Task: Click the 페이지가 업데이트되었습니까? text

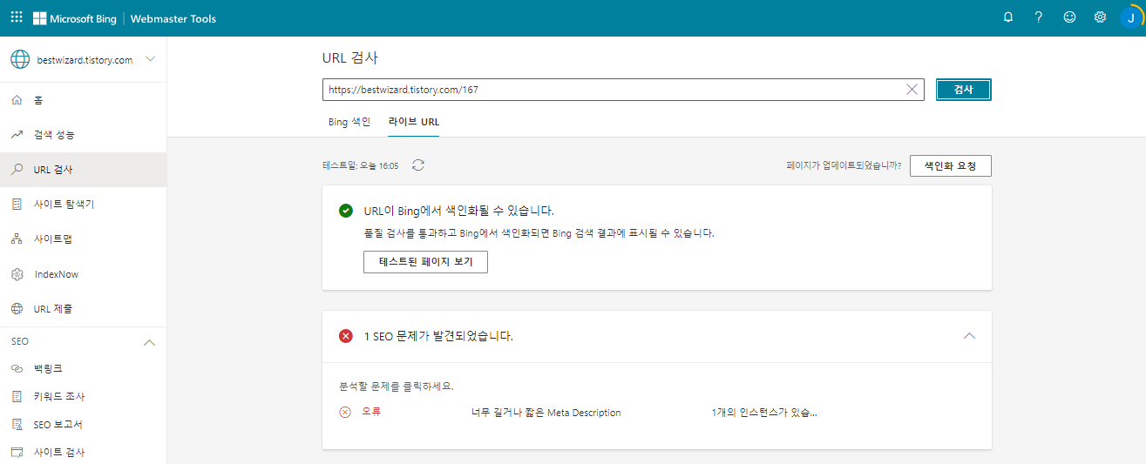Action: point(844,165)
